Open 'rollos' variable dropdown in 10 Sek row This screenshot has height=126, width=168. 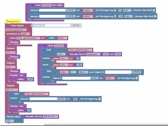[88, 16]
